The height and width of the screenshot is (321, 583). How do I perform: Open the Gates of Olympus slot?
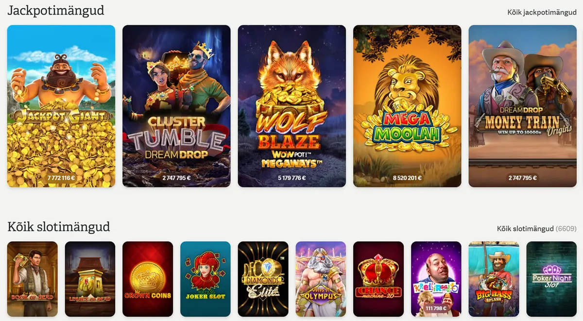coord(321,279)
